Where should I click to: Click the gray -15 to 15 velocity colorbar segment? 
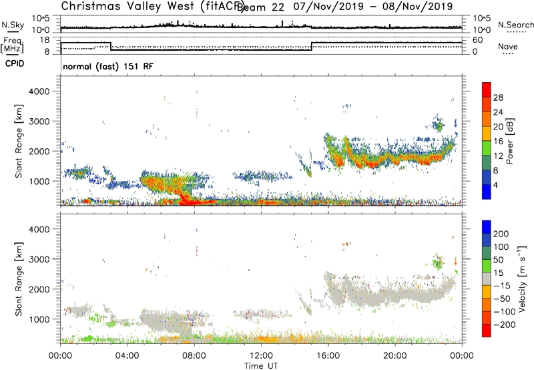click(x=487, y=279)
